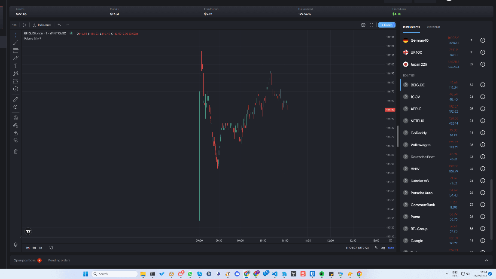Open the Pending orders tab
Viewport: 496px width, 279px height.
(x=59, y=261)
